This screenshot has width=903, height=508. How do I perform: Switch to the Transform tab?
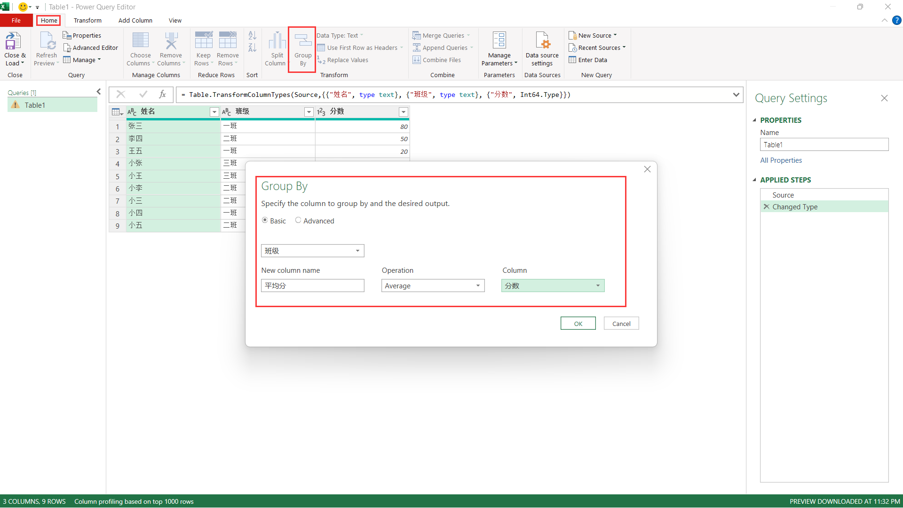pos(87,20)
